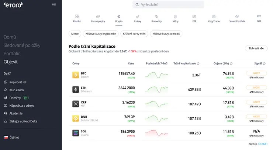Open the Čeština language selector
This screenshot has height=150, width=273.
click(14, 137)
